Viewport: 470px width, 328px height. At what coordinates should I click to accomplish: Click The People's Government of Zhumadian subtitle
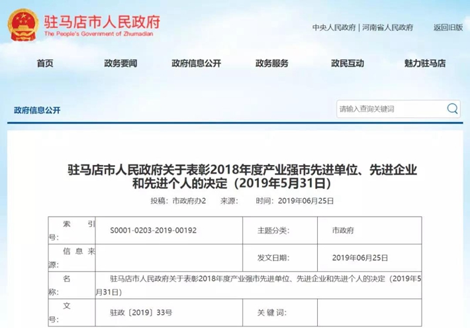(99, 34)
